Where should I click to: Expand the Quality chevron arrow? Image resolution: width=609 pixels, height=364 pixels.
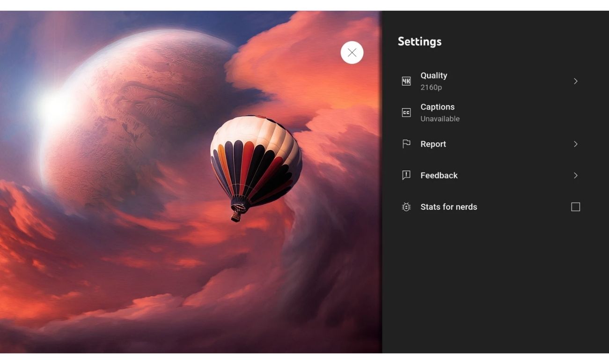click(575, 82)
